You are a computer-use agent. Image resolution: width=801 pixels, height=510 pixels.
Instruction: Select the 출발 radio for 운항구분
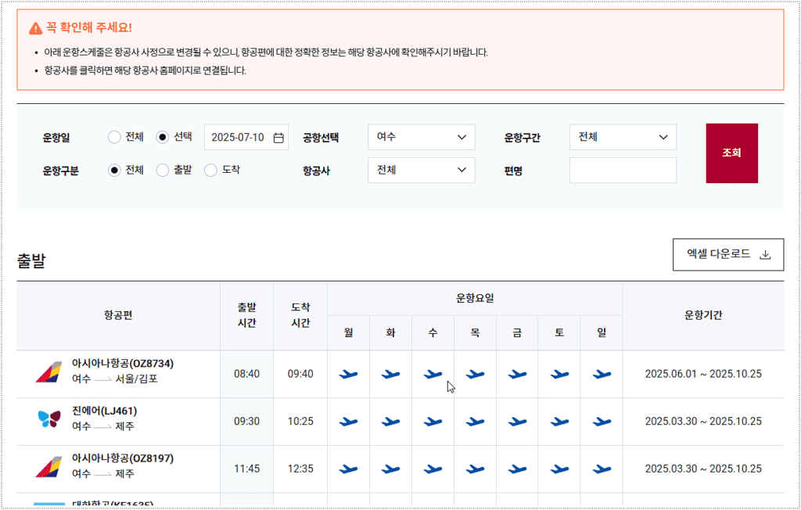coord(163,171)
